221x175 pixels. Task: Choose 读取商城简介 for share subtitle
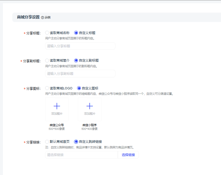[47, 60]
